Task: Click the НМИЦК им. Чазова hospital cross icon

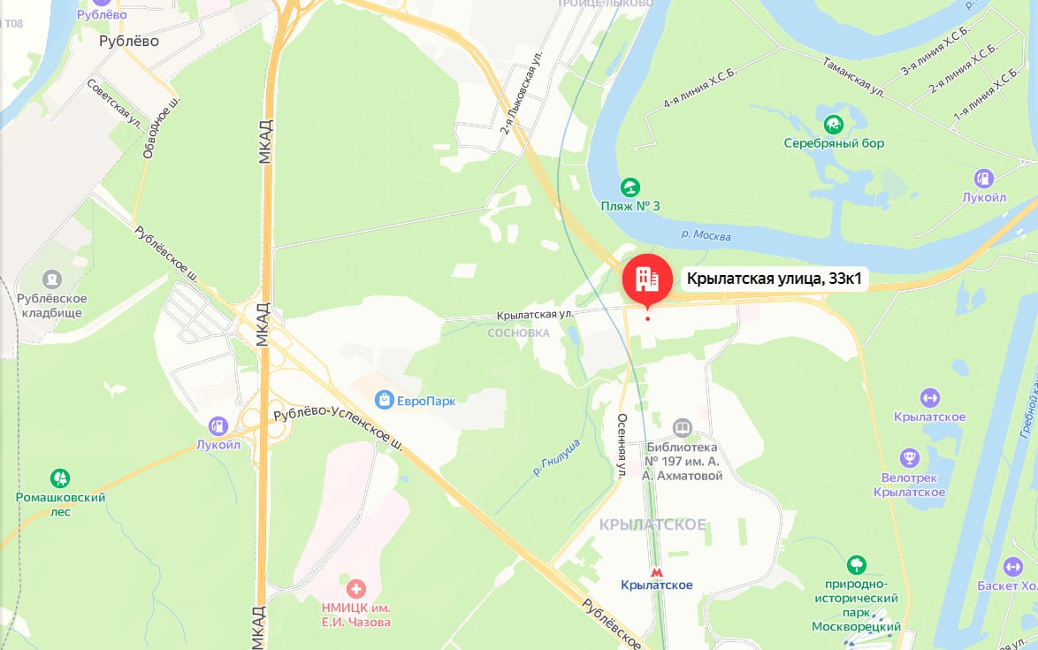Action: tap(356, 588)
